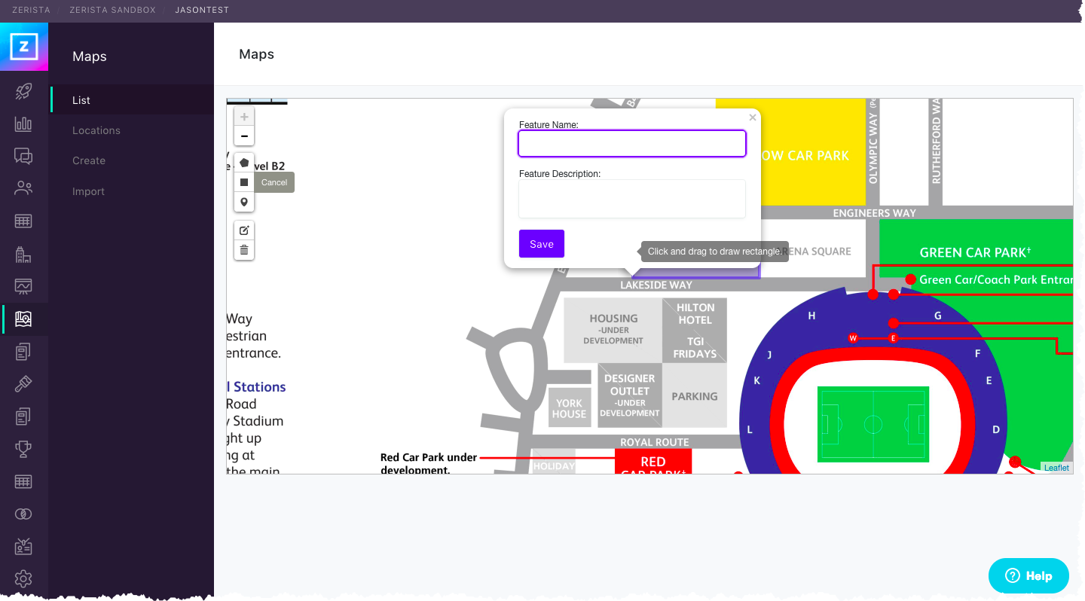Open the rocket launch icon in sidebar

(23, 92)
